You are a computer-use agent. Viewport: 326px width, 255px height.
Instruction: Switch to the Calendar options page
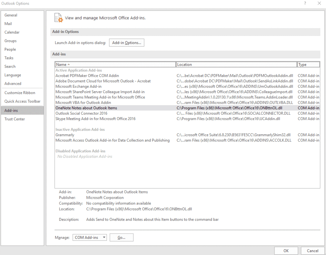[12, 32]
